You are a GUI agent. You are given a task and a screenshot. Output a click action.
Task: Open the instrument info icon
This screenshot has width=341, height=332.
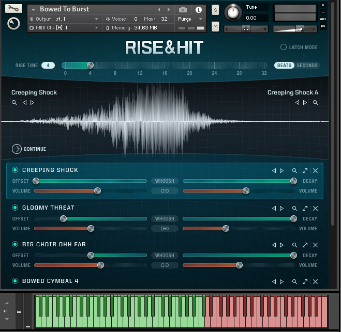pyautogui.click(x=198, y=10)
